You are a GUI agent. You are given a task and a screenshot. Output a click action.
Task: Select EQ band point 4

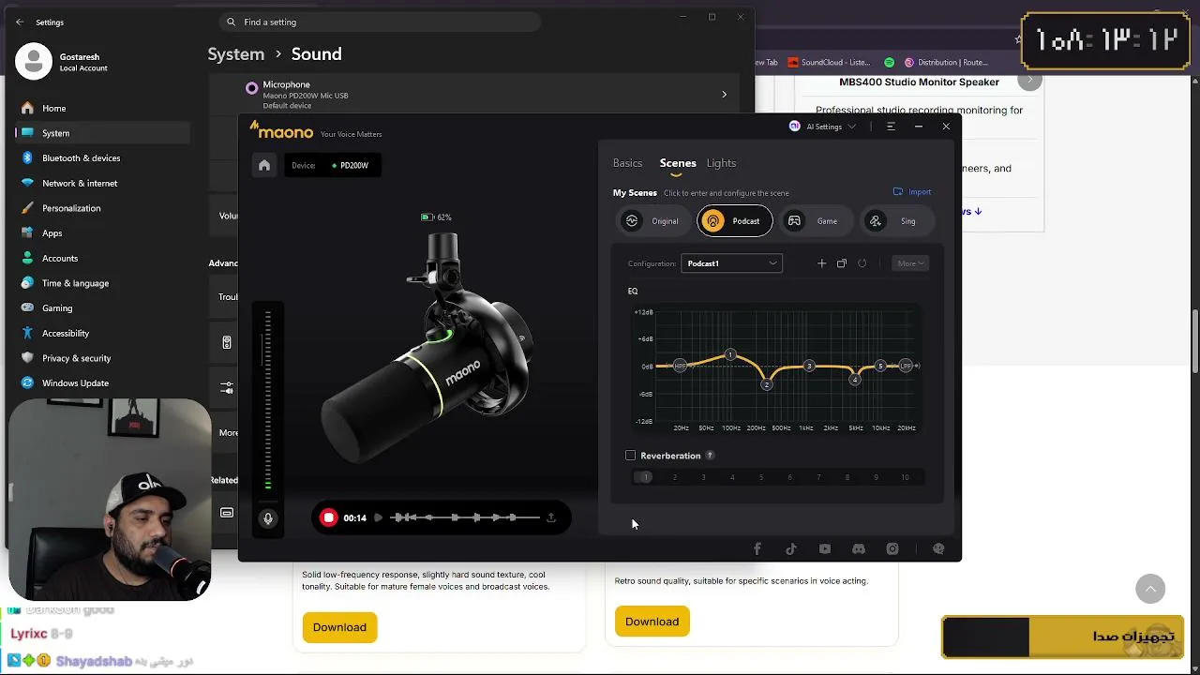(x=854, y=379)
